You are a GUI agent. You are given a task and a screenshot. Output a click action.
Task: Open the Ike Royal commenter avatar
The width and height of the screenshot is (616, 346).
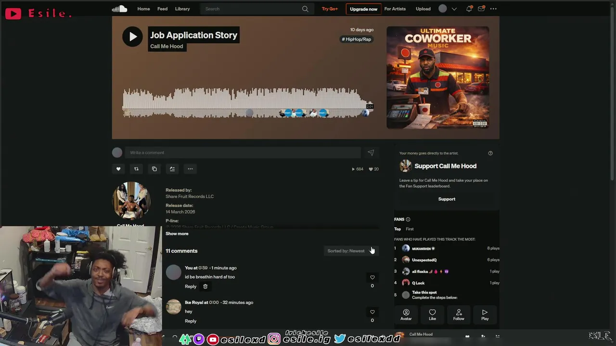(174, 307)
